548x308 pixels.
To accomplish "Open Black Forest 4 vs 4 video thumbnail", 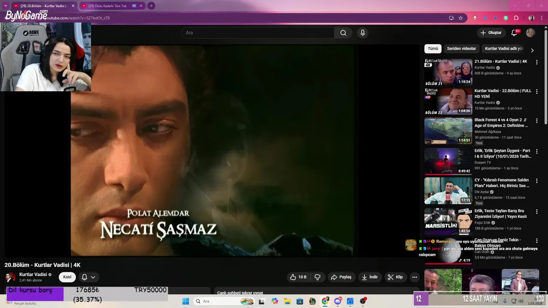I will (448, 130).
